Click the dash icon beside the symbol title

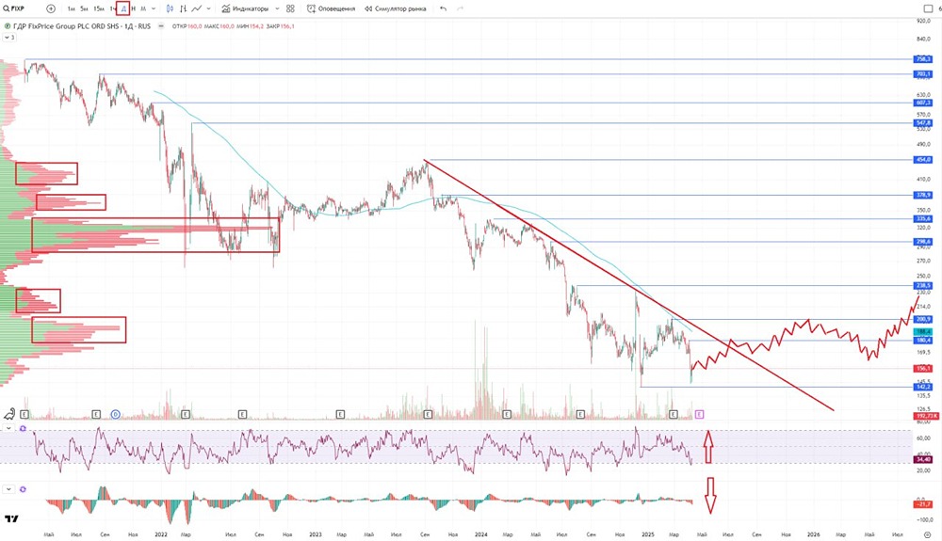point(161,26)
